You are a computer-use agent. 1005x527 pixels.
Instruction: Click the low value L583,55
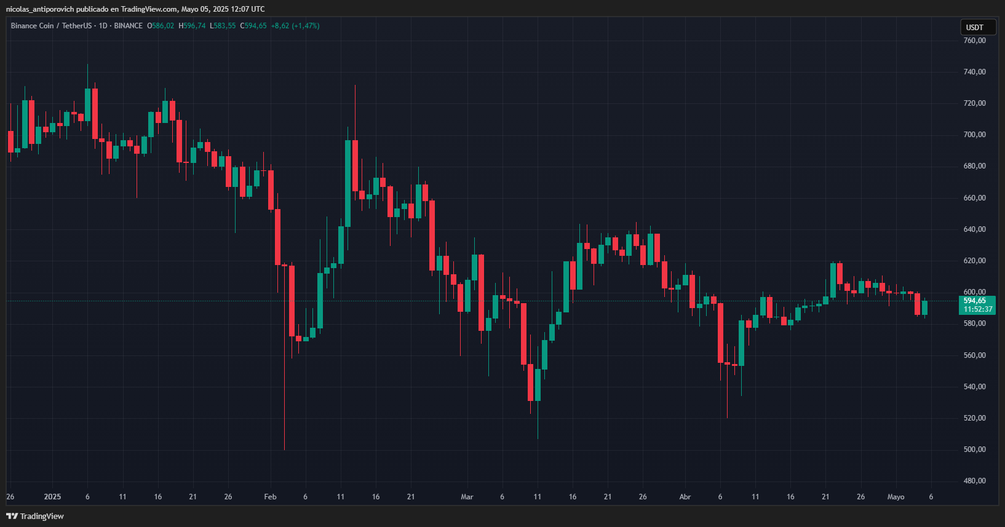[x=223, y=26]
